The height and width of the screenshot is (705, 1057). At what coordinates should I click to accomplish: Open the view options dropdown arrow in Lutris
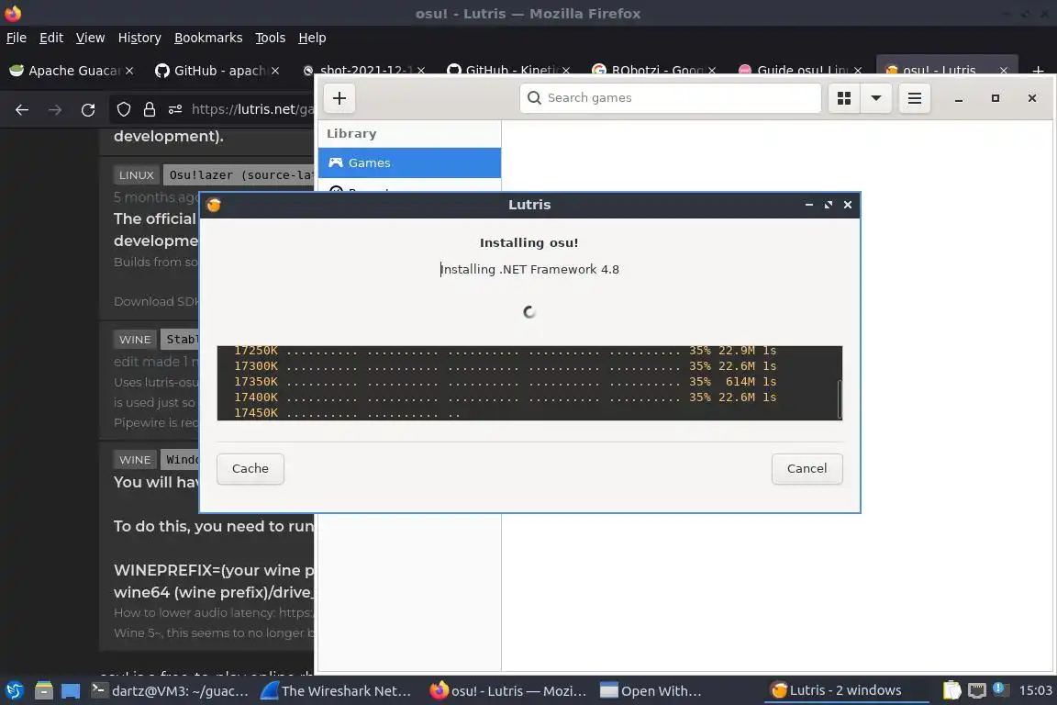click(875, 98)
